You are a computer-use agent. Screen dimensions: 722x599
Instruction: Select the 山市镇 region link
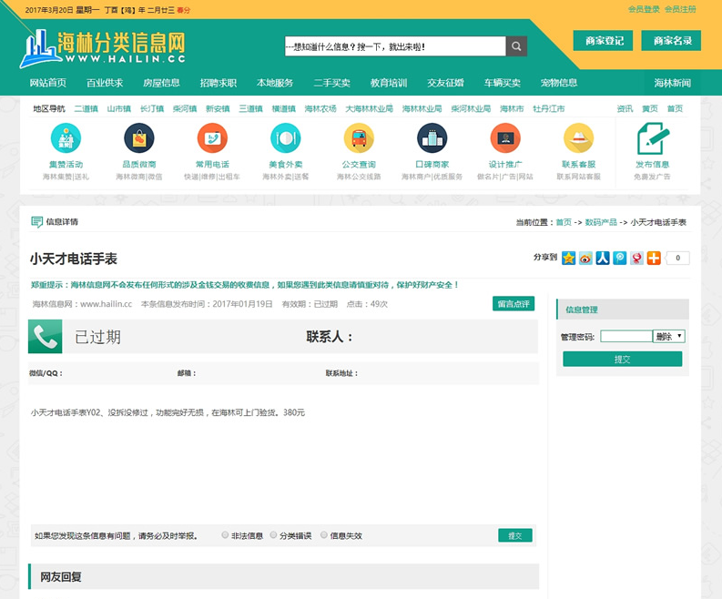(118, 108)
